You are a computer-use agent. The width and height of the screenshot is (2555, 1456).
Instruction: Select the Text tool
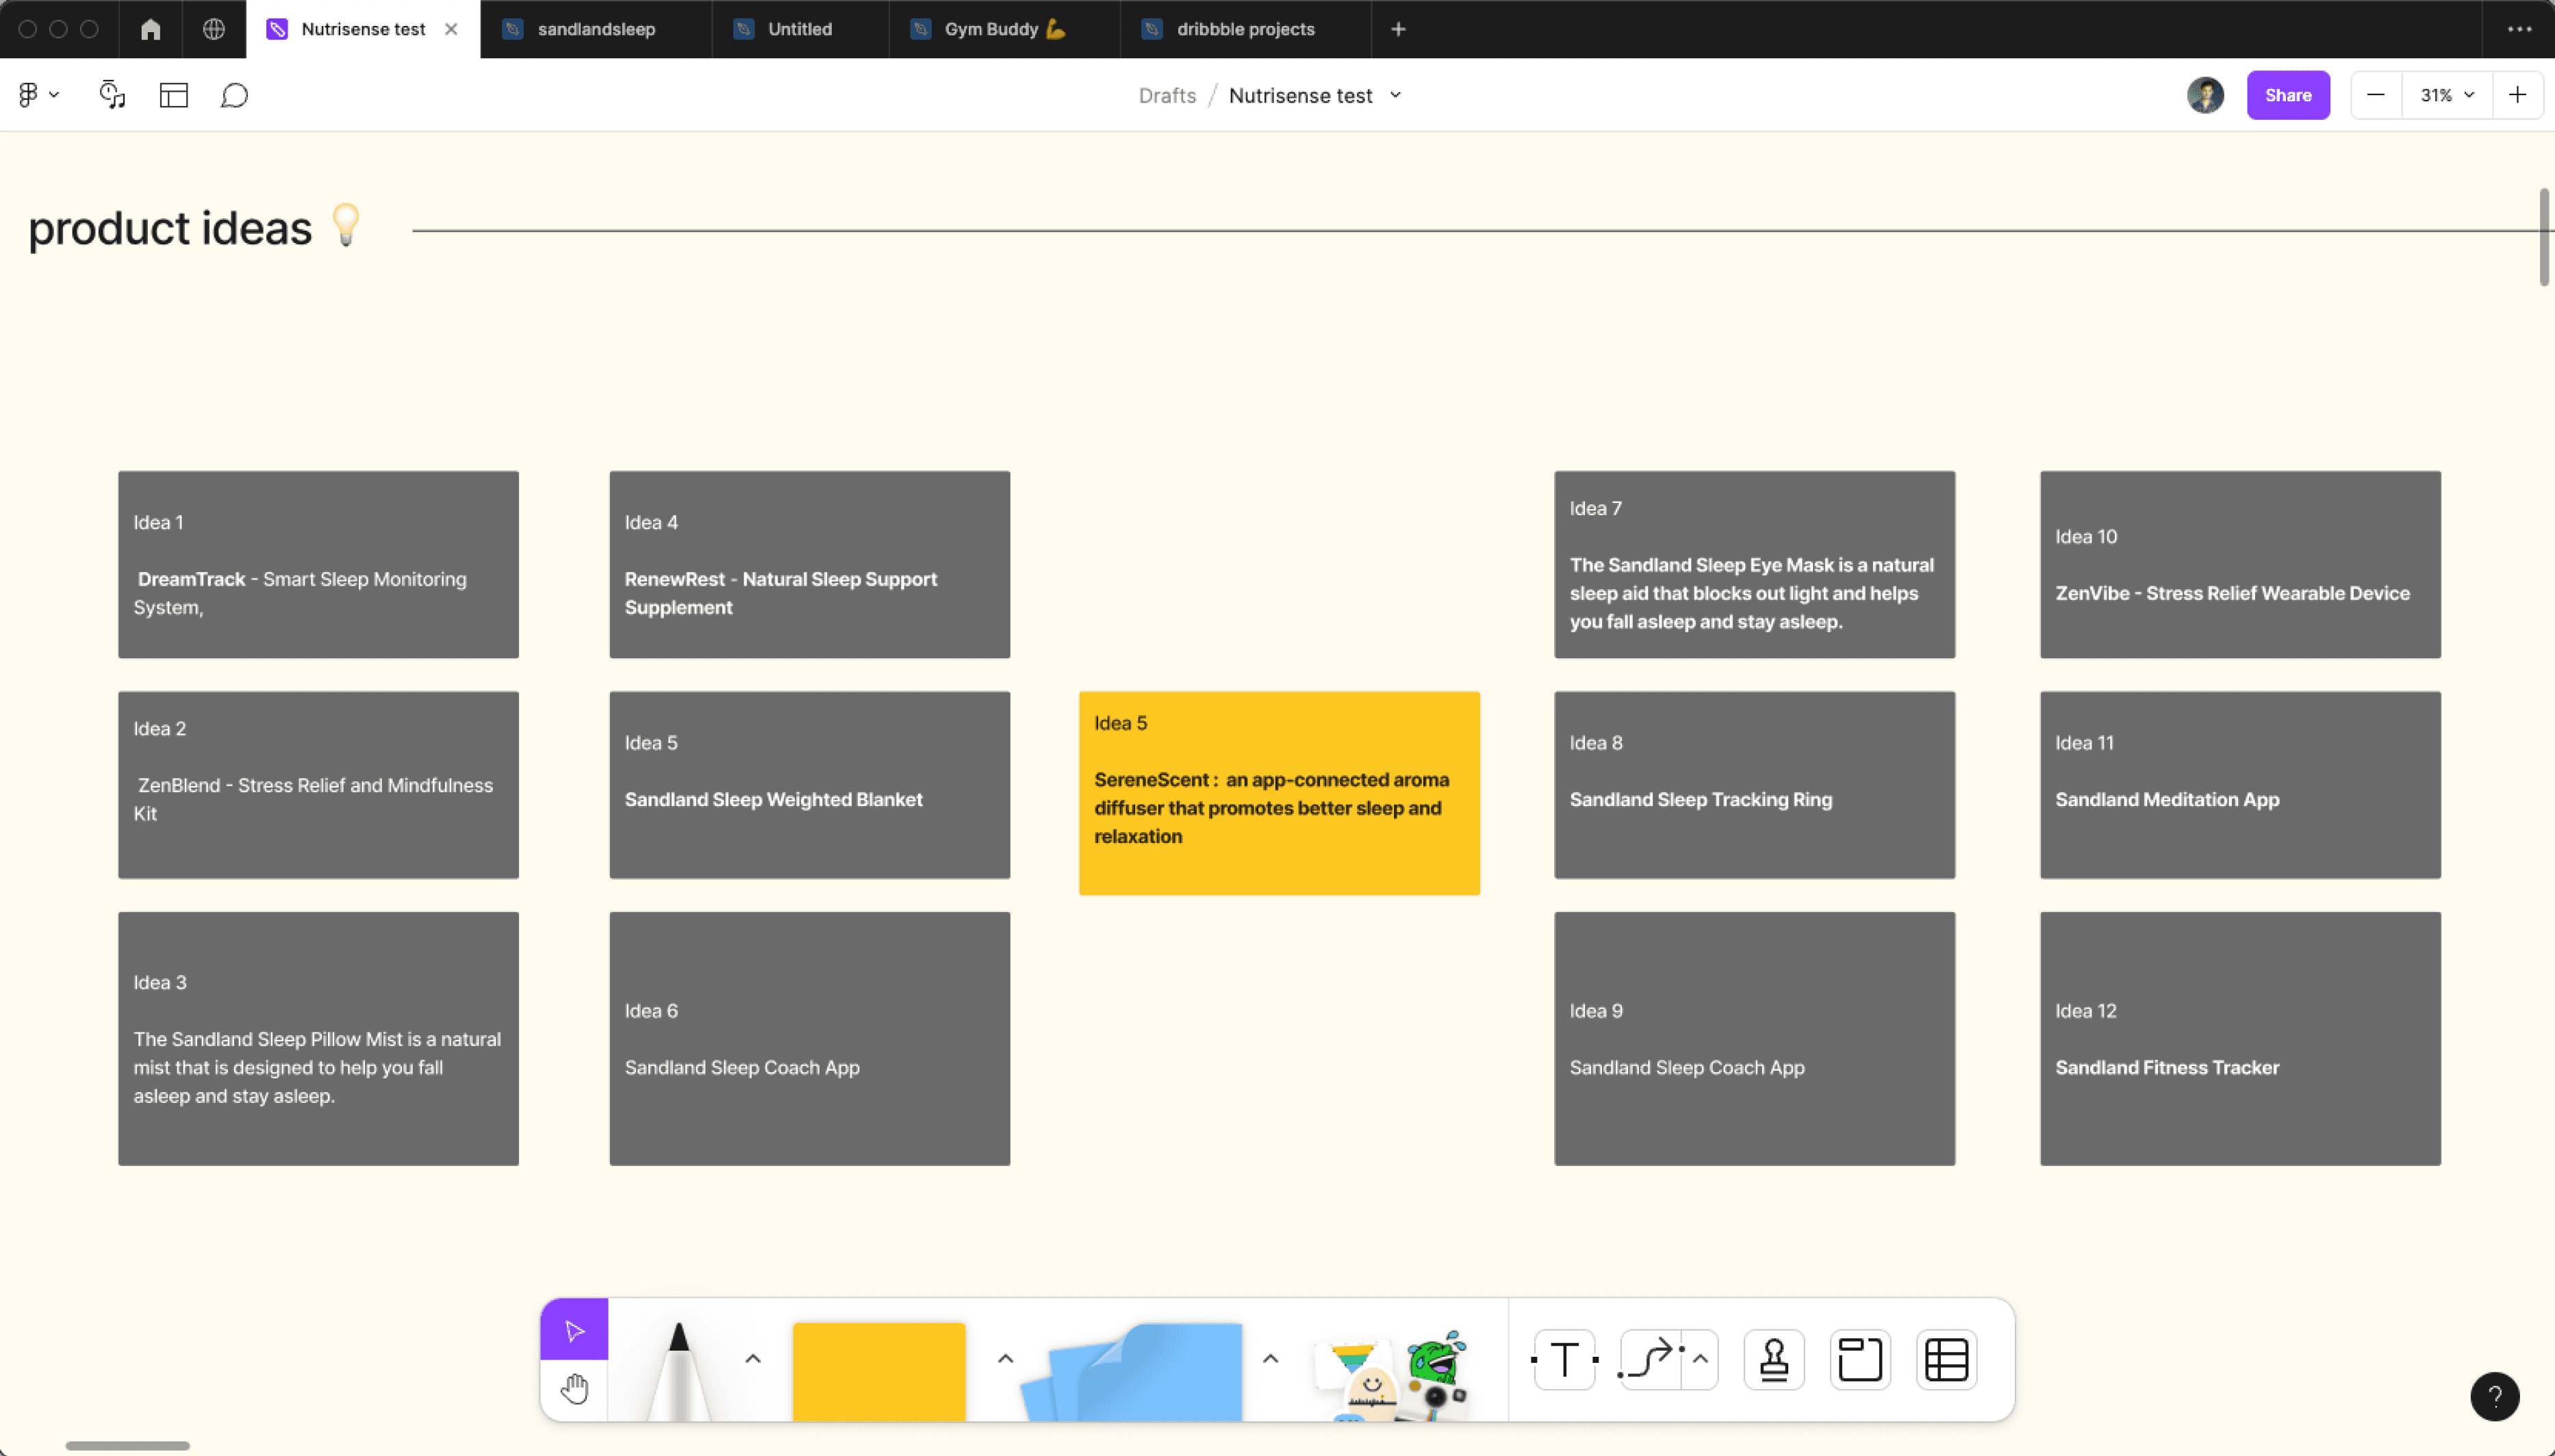[1564, 1360]
